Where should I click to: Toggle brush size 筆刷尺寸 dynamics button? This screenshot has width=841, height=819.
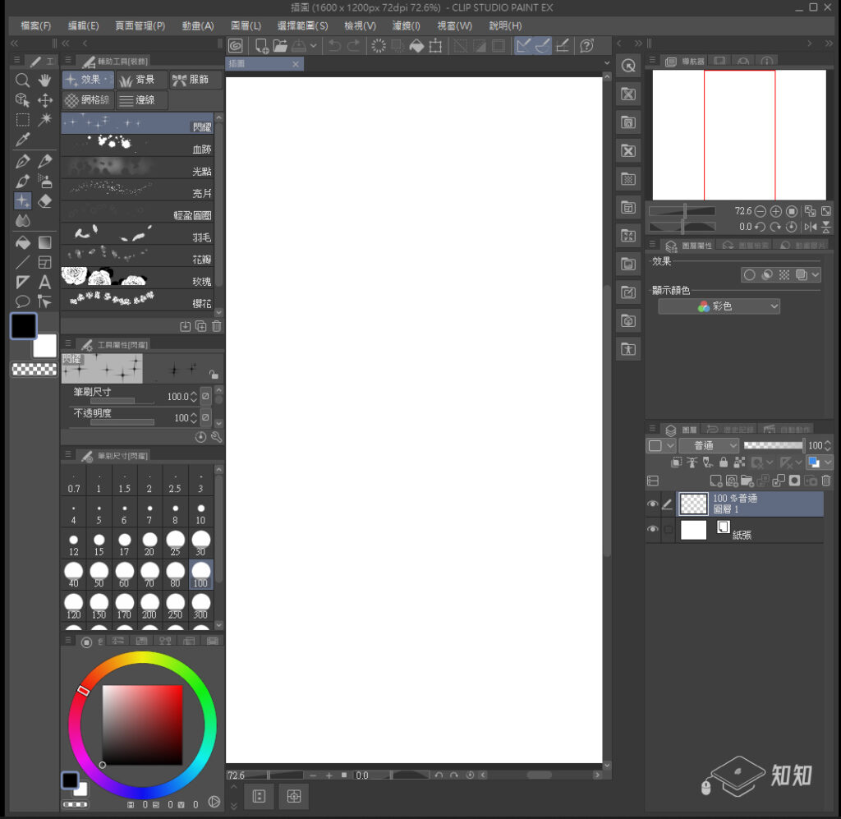click(205, 397)
